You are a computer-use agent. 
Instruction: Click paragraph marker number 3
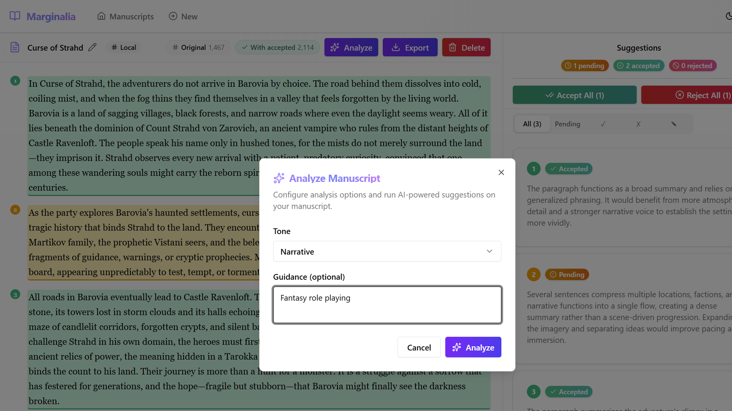click(15, 294)
